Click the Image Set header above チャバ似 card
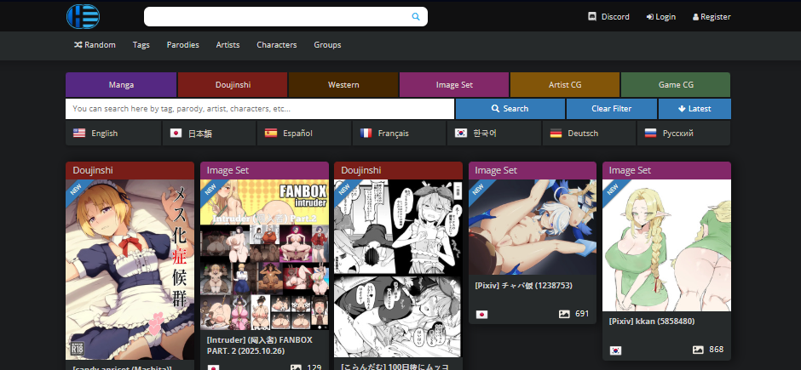 533,171
